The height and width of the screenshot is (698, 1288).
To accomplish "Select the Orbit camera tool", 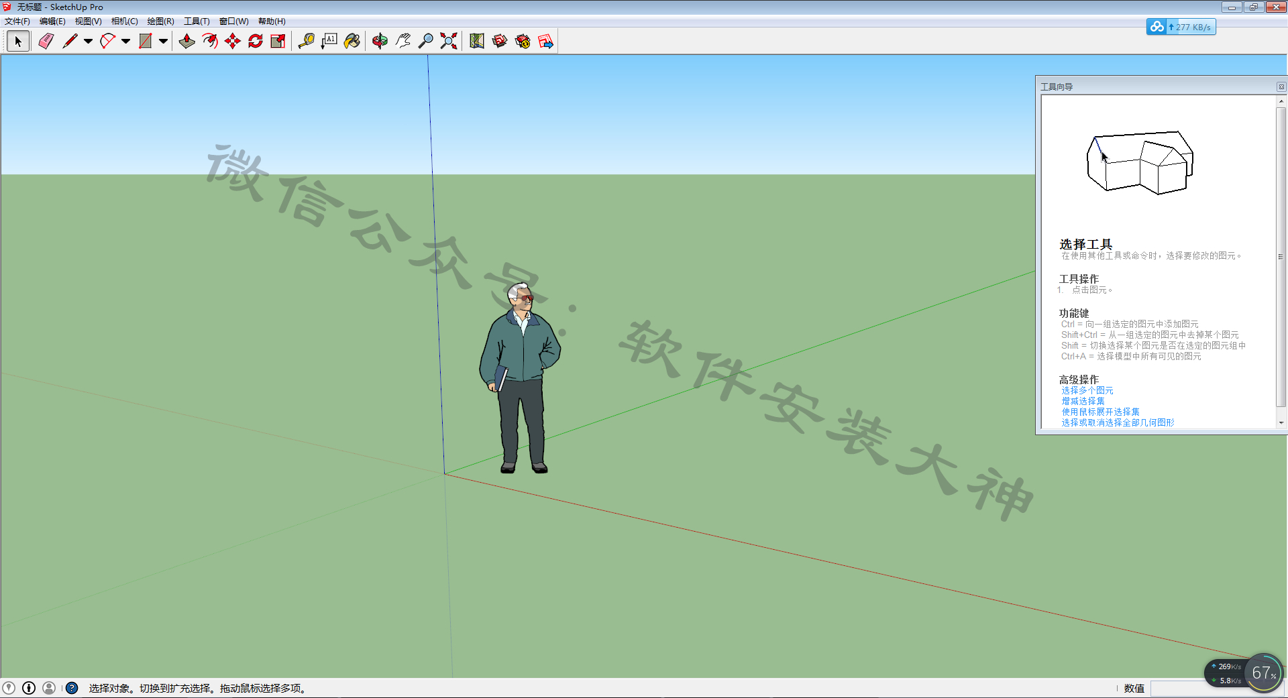I will coord(380,42).
